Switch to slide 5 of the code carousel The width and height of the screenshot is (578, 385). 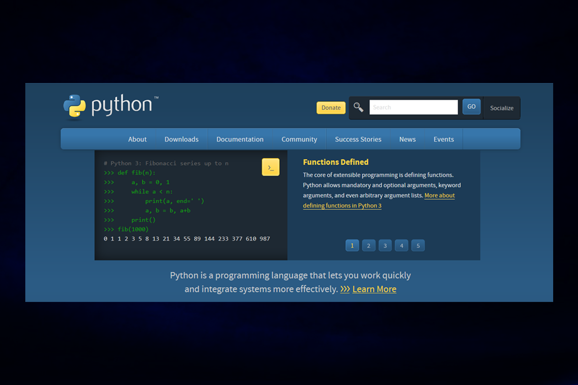(x=418, y=246)
